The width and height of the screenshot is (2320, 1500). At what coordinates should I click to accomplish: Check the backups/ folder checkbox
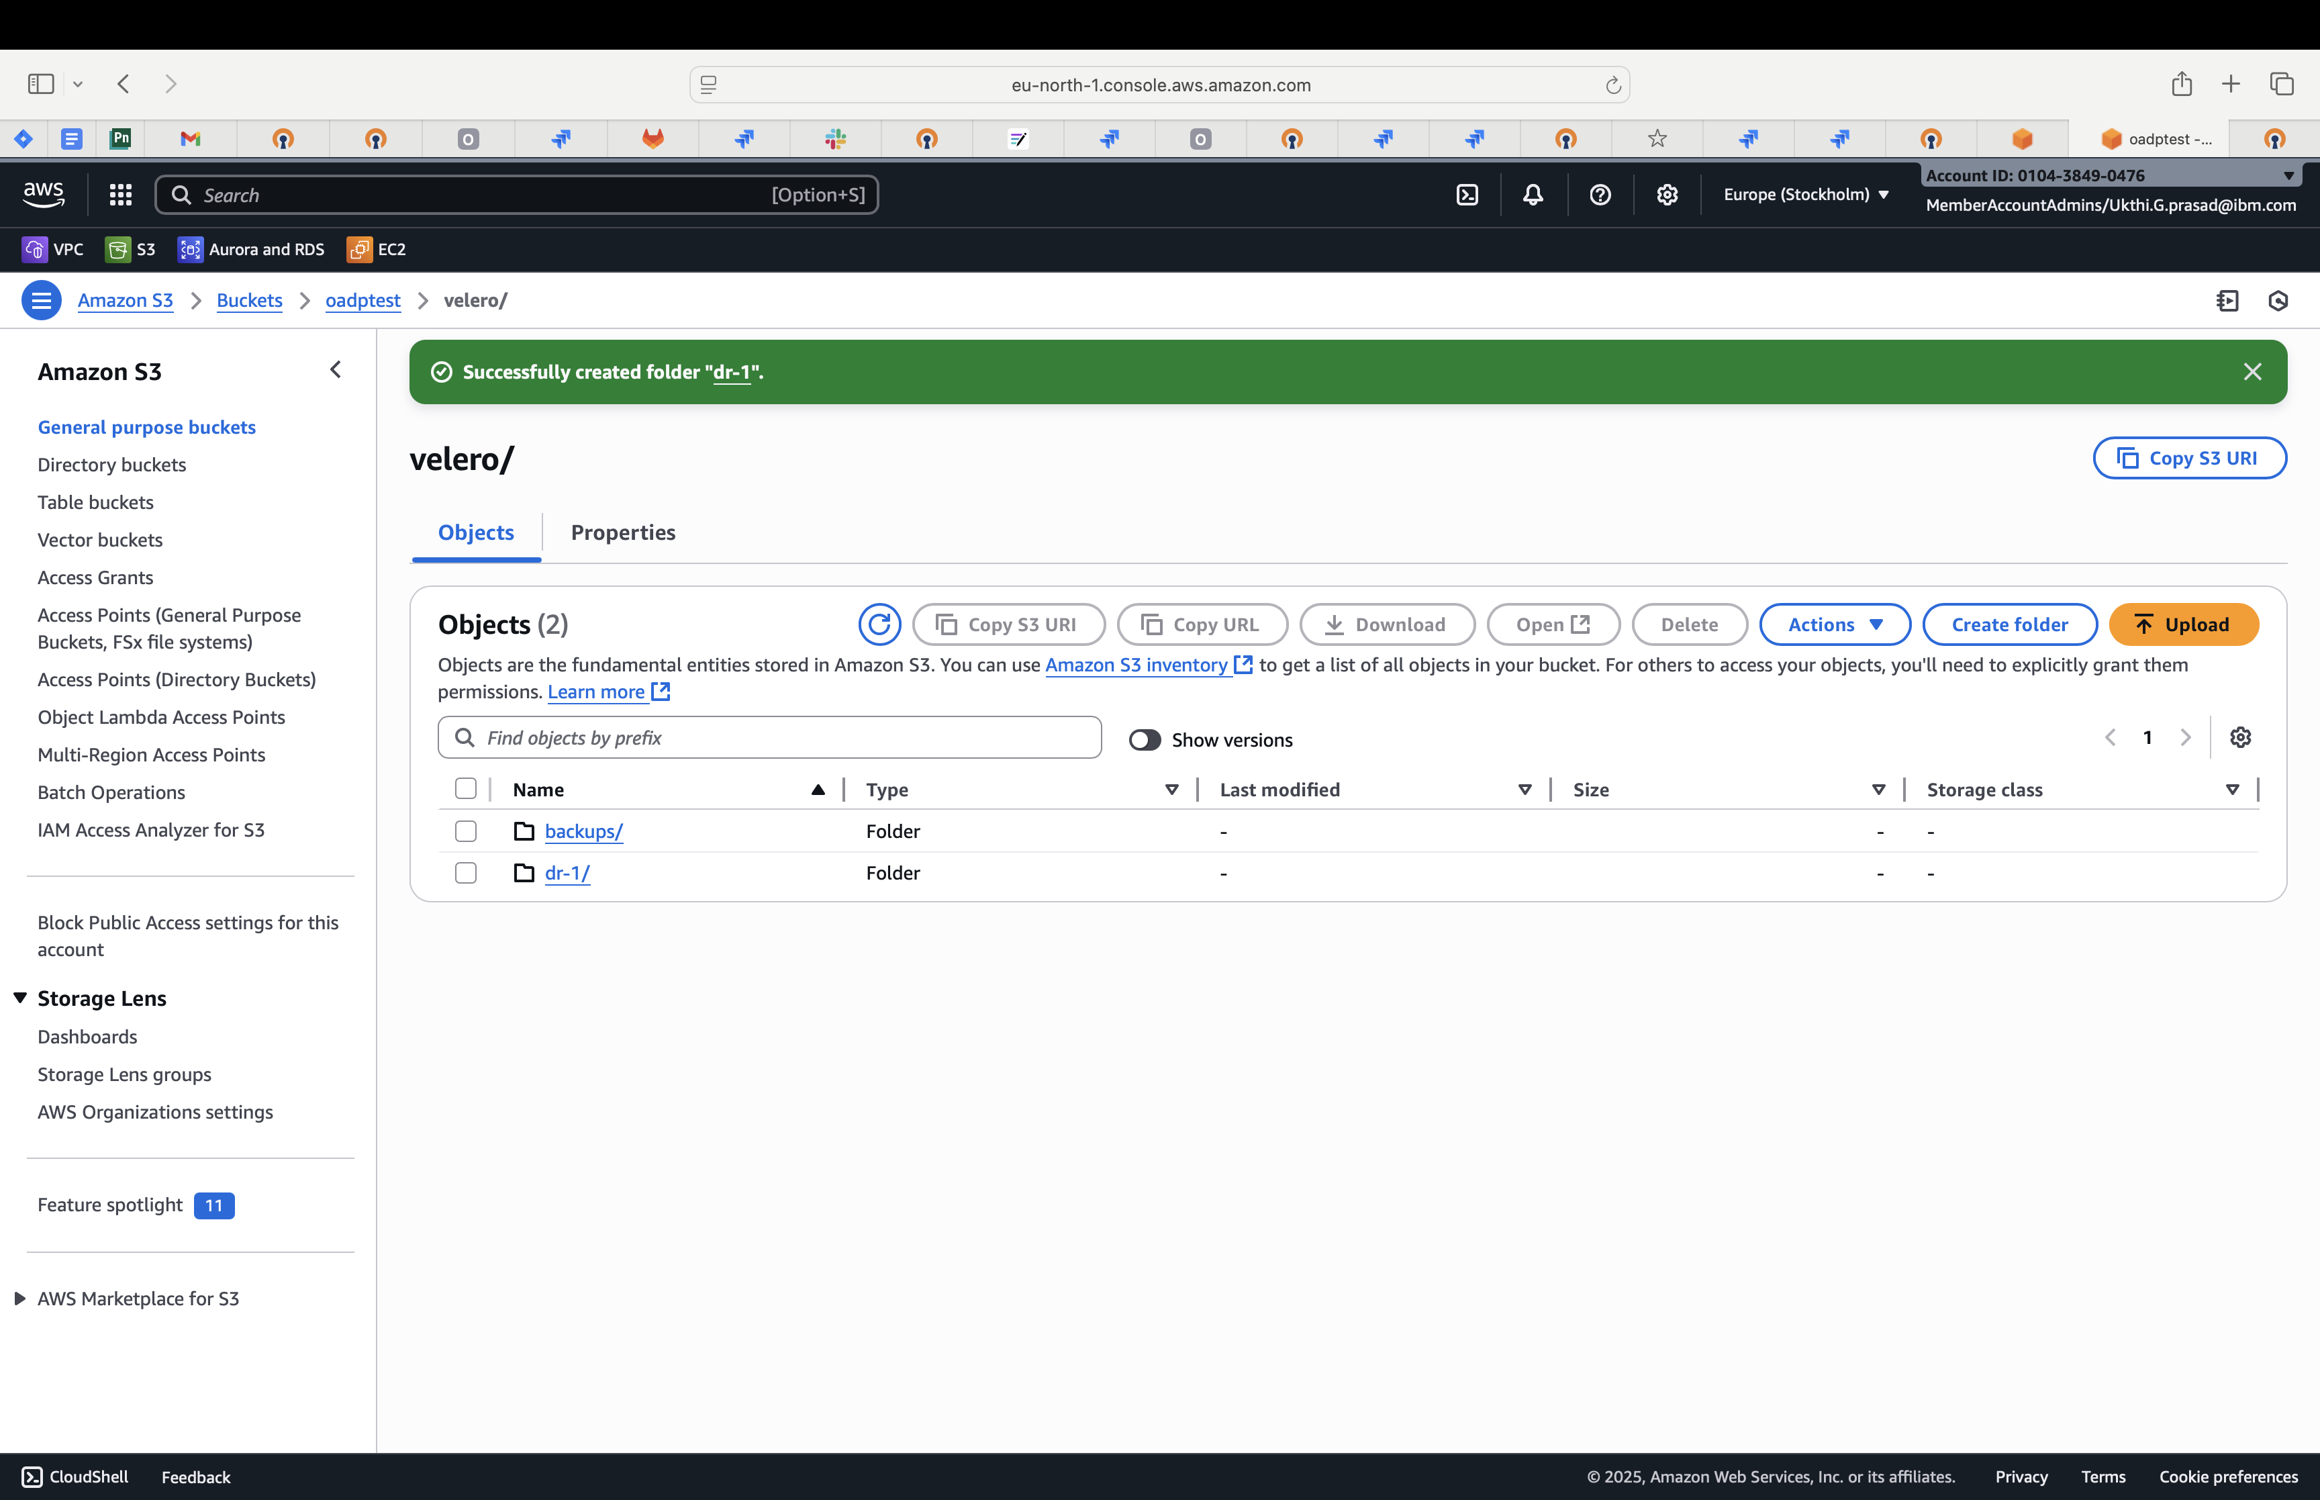click(x=465, y=831)
